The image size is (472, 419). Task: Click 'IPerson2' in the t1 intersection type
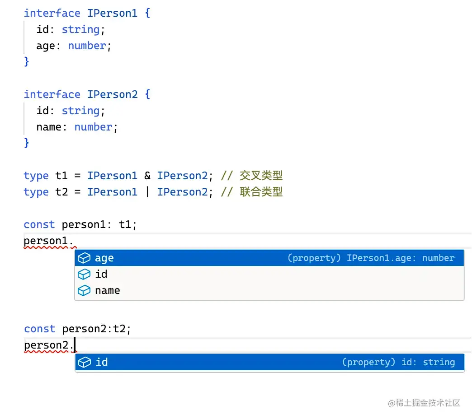pyautogui.click(x=182, y=176)
